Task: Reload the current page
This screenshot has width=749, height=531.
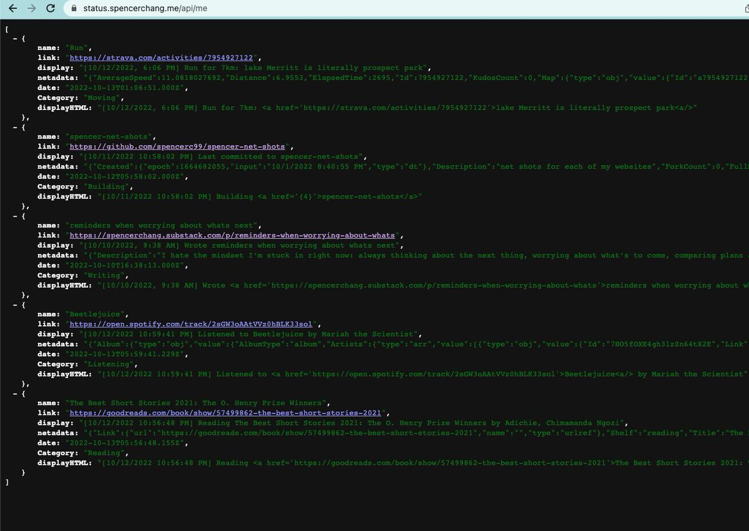Action: click(x=51, y=9)
